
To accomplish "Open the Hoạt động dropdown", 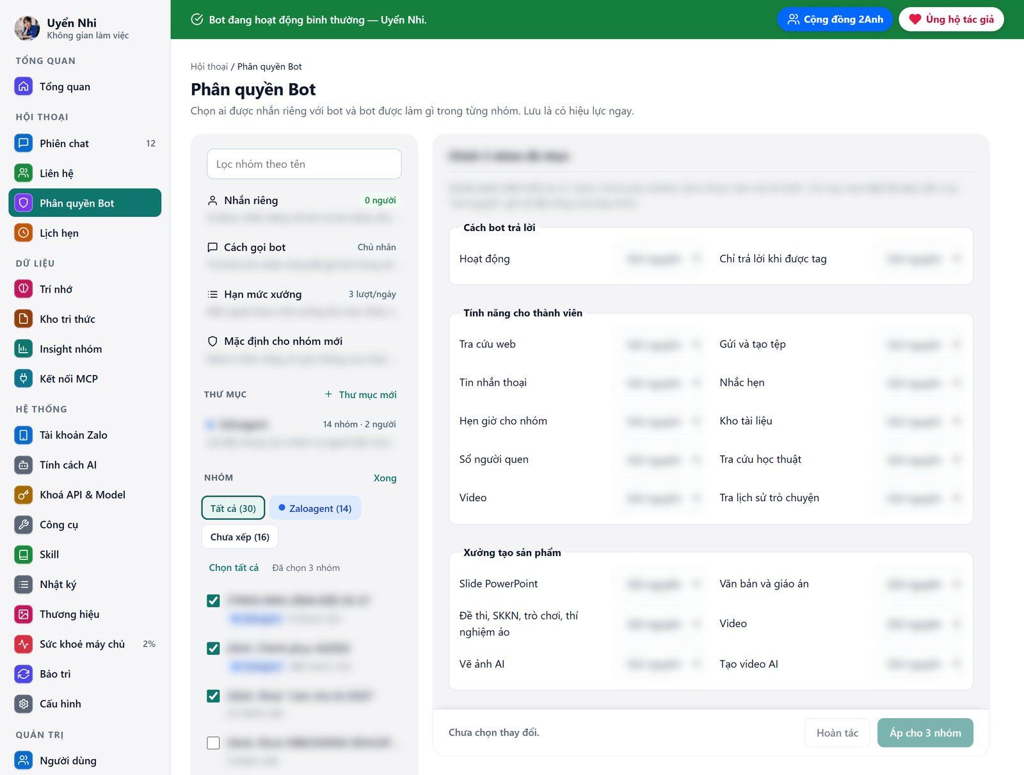I will [662, 259].
